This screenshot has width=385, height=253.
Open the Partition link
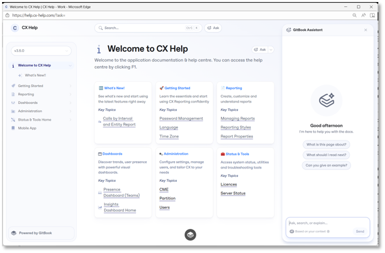pos(168,198)
